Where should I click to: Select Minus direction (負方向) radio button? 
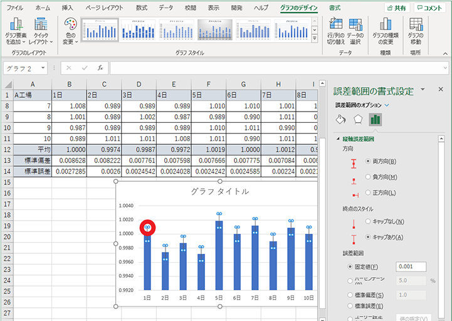coord(368,177)
